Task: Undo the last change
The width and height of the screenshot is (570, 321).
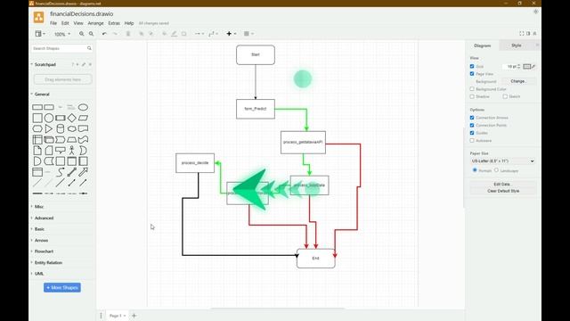Action: (104, 34)
